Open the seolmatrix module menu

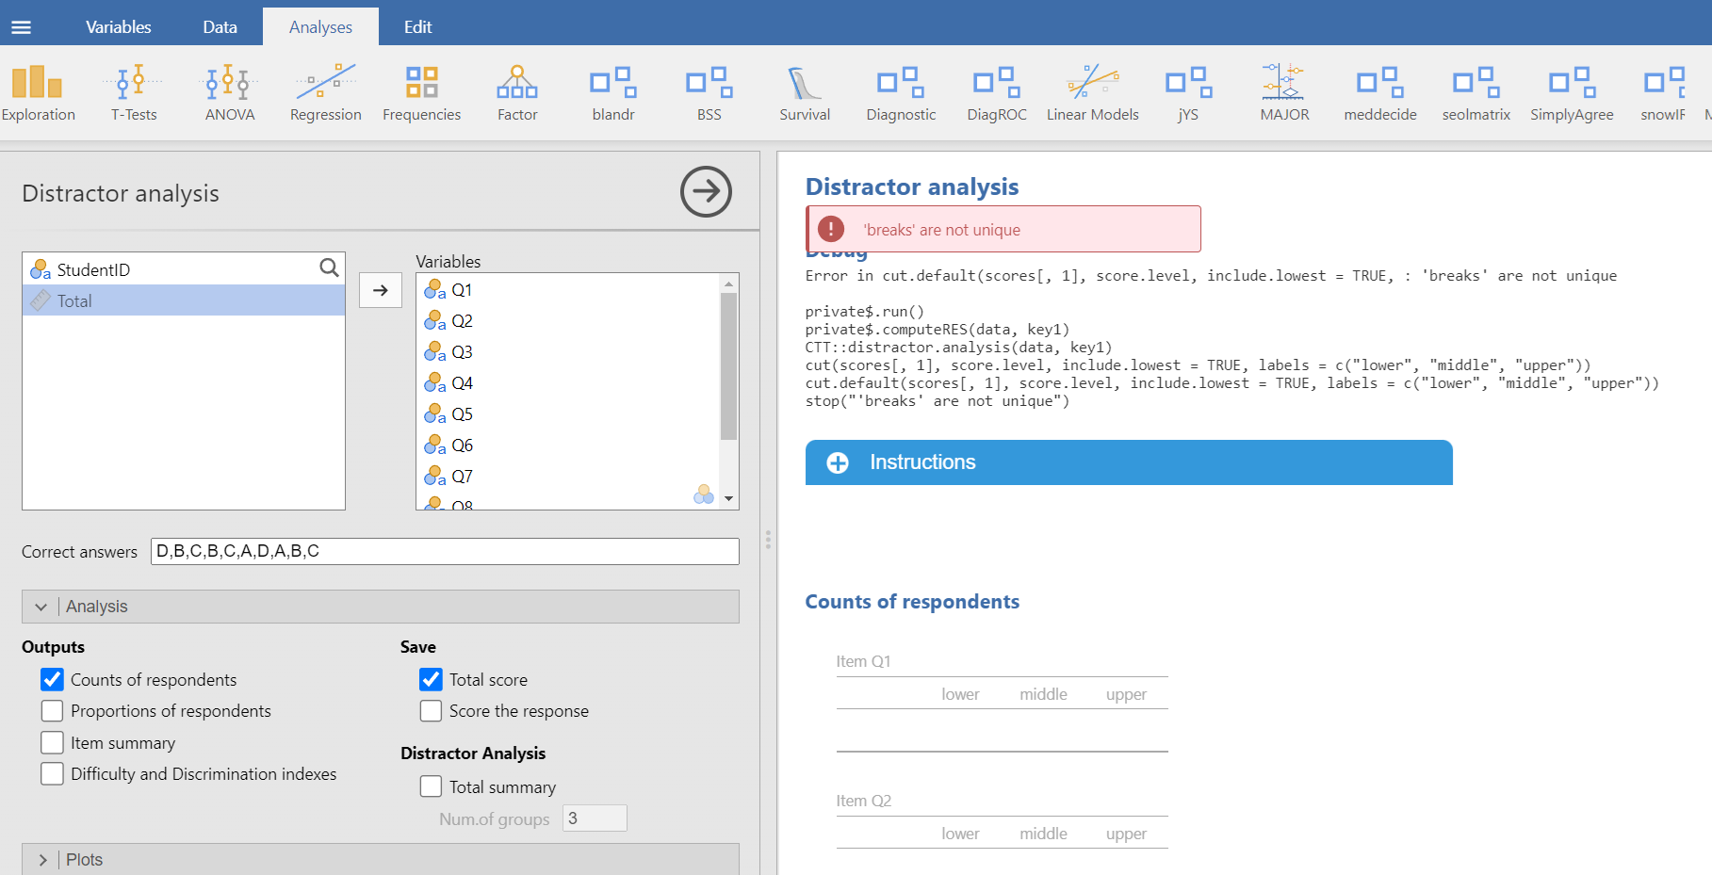[x=1476, y=93]
